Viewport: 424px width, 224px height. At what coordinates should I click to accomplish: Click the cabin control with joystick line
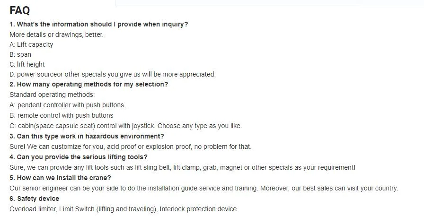click(125, 126)
